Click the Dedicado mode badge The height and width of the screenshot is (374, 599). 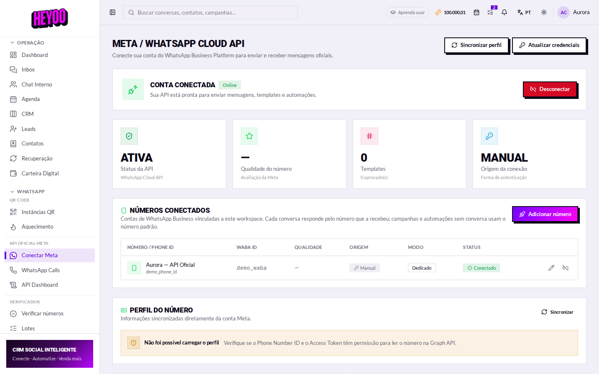[422, 268]
